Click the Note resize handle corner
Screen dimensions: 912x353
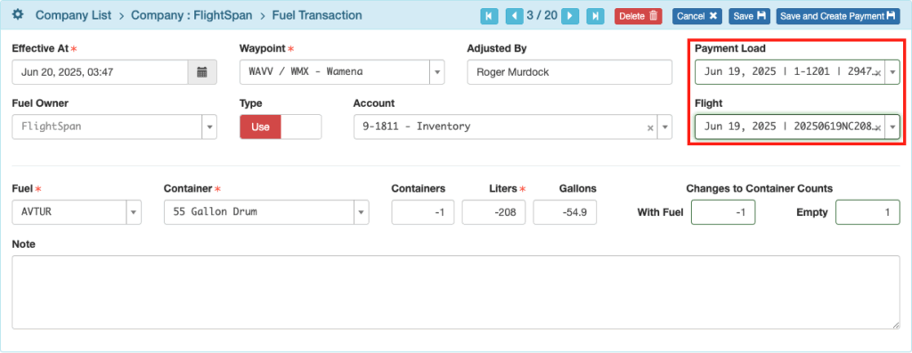tap(896, 325)
